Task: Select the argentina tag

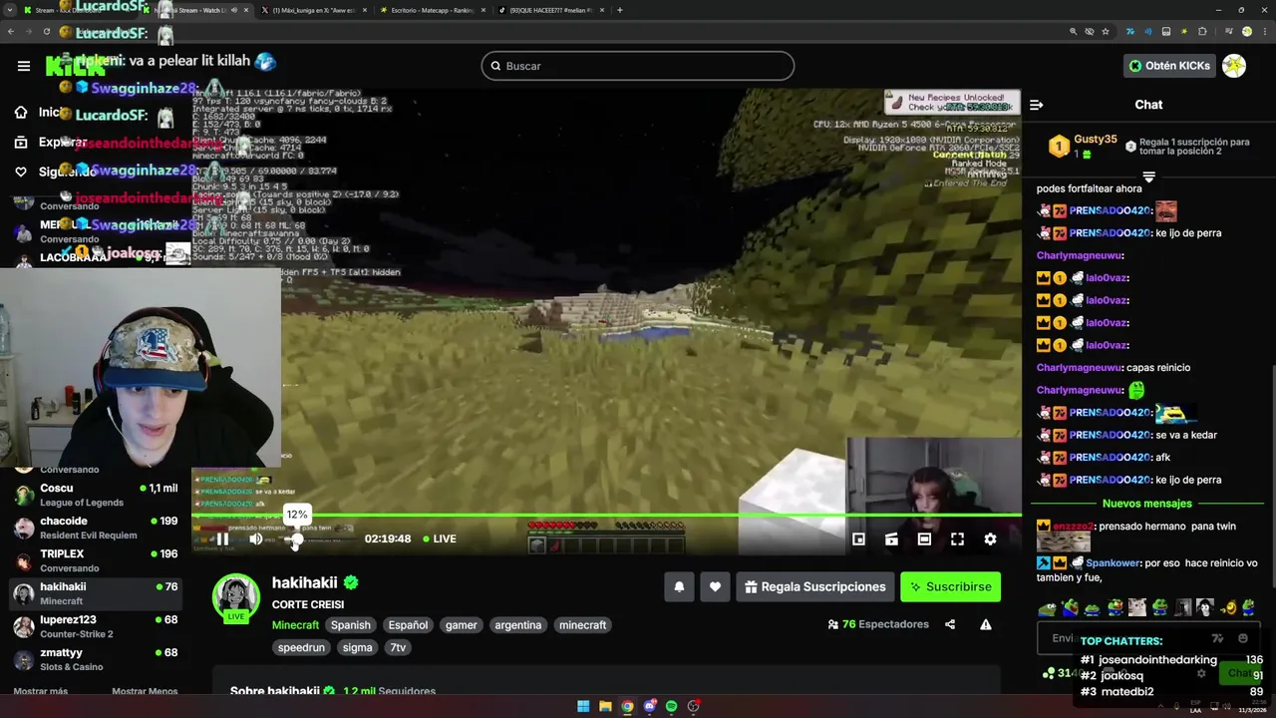Action: 518,625
